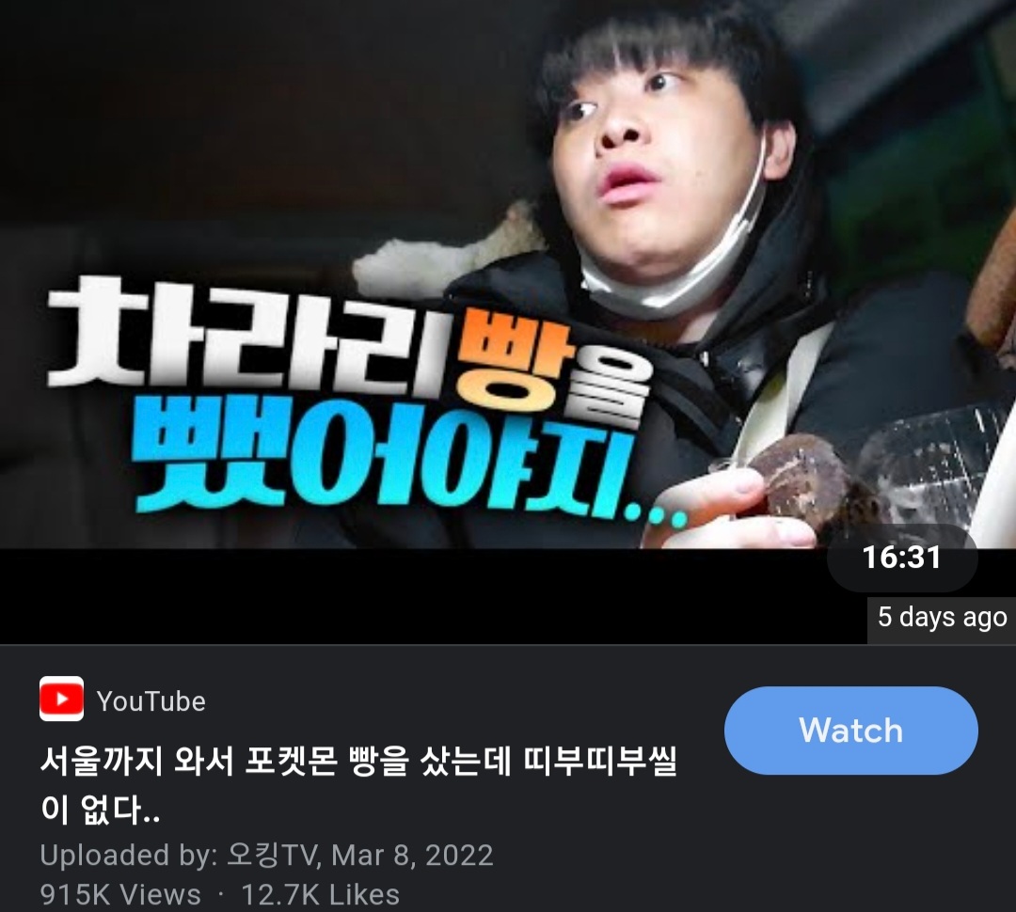Select the YouTube source label text

tap(151, 701)
